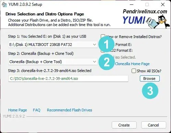Click Drive Selection and Distro Options Page heading
The height and width of the screenshot is (133, 171).
[45, 14]
